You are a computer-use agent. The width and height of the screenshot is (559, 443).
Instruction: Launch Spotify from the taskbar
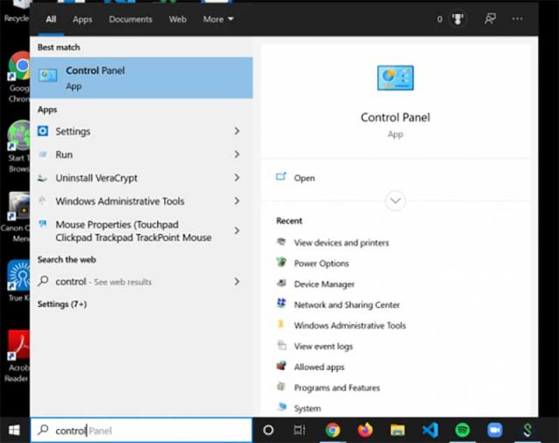pyautogui.click(x=462, y=430)
